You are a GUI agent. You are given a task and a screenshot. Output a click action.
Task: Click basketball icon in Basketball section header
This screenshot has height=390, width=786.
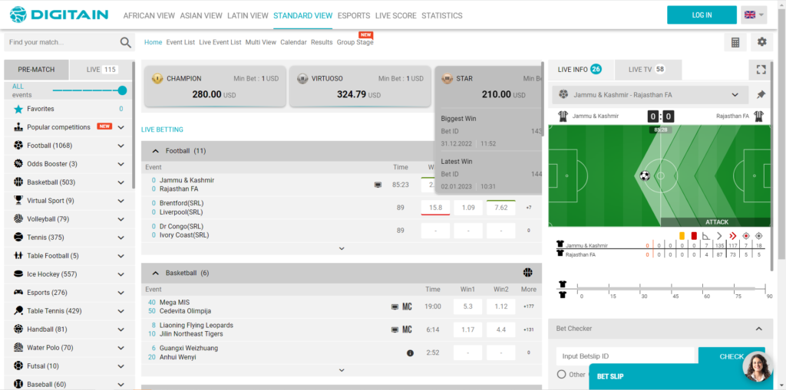tap(527, 273)
